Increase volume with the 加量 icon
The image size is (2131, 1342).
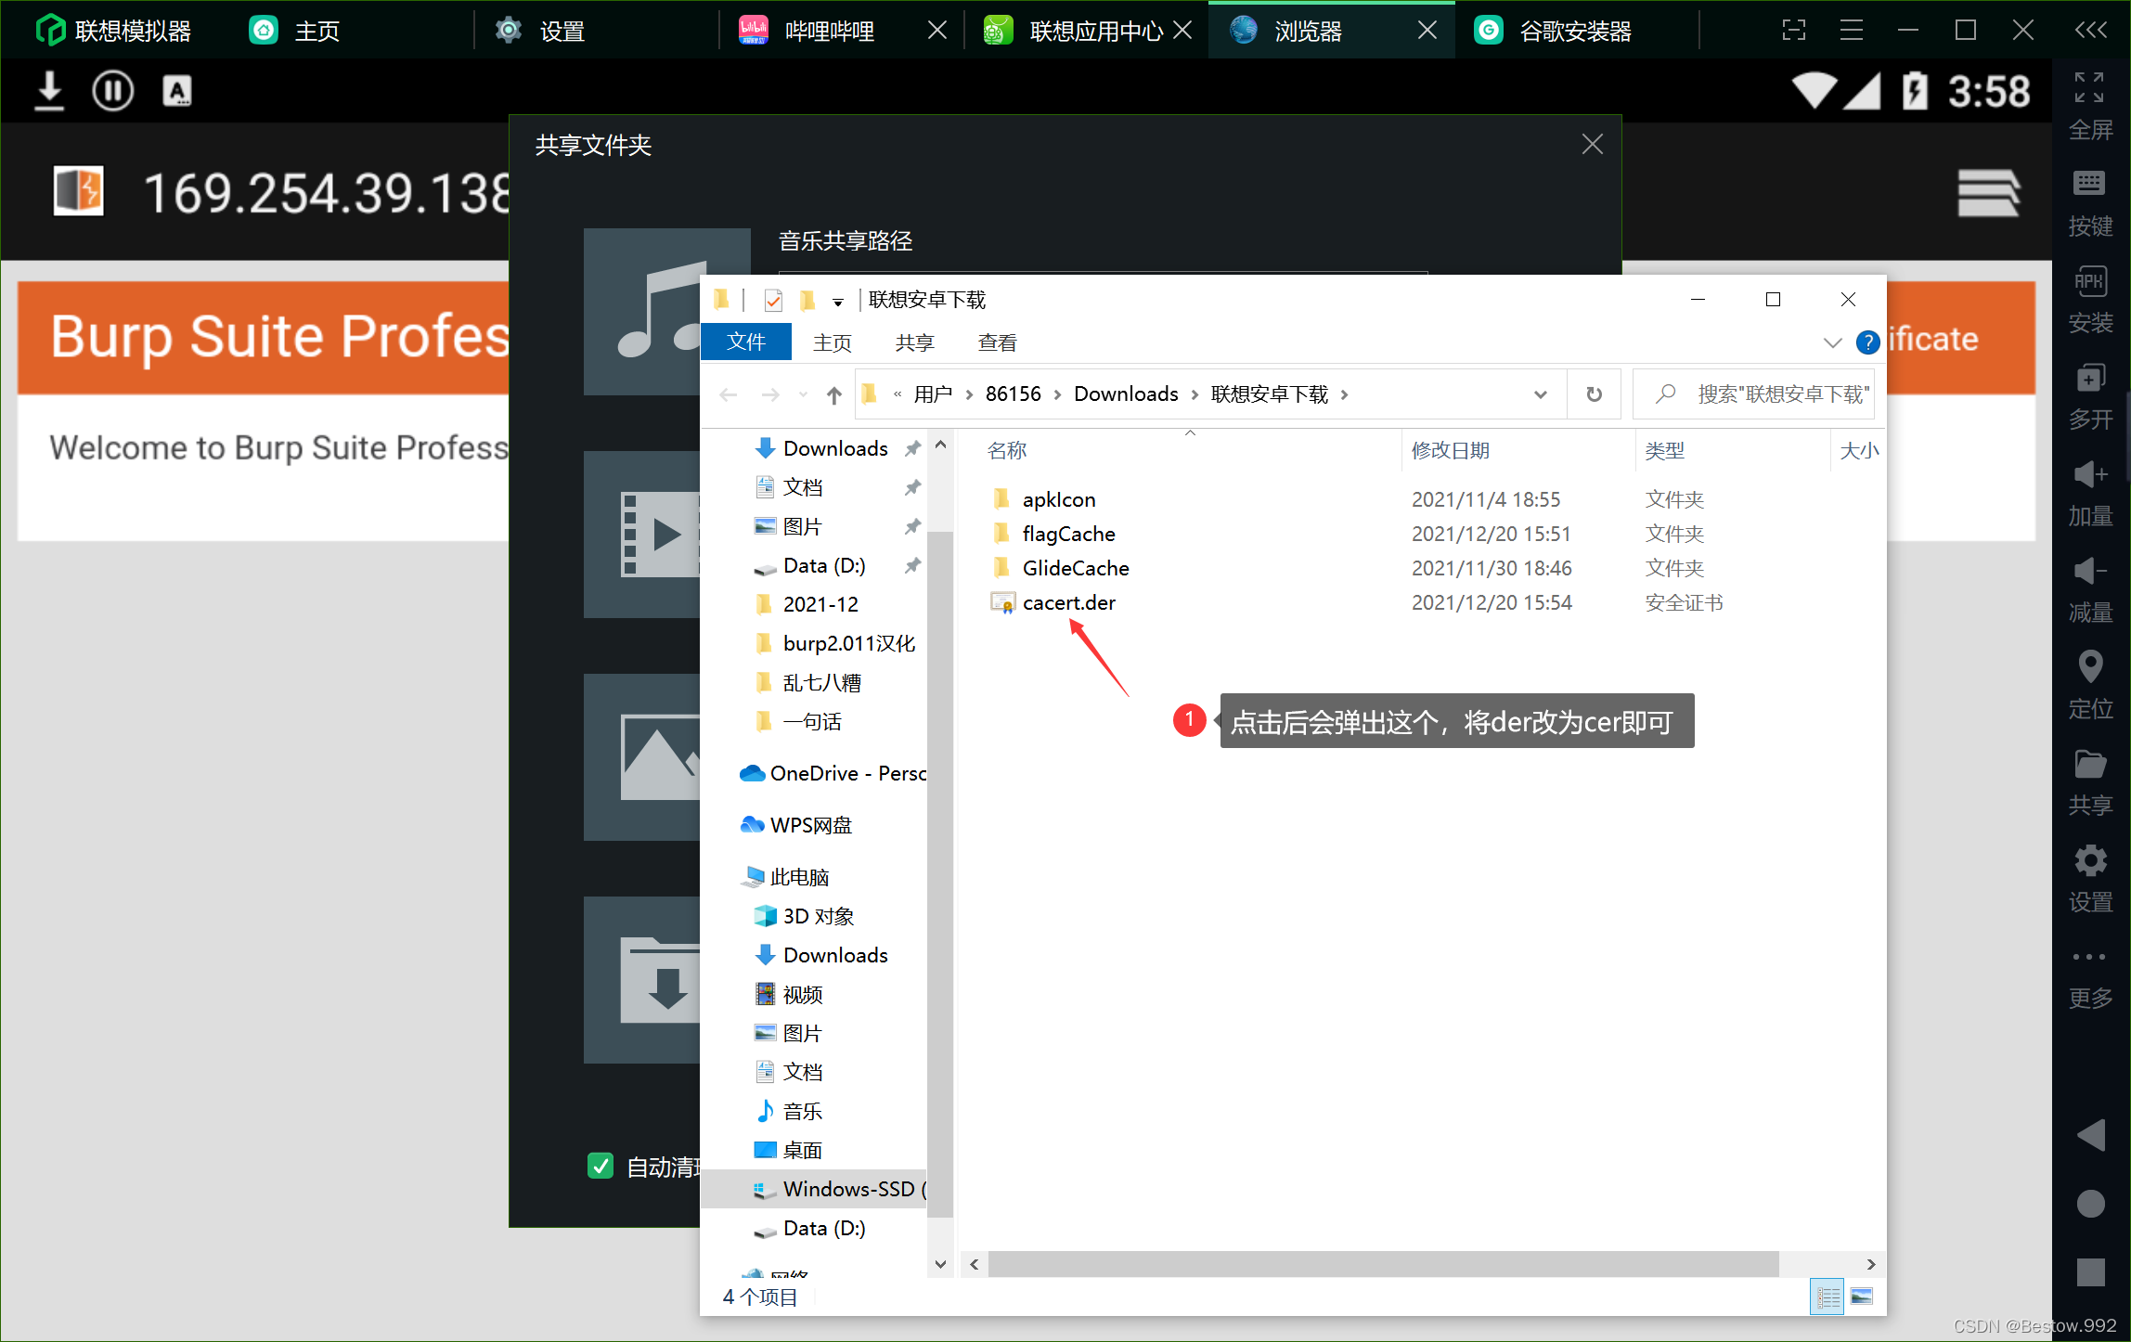pyautogui.click(x=2089, y=474)
